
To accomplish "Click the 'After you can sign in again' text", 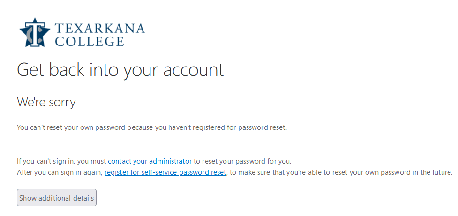I will pos(60,172).
